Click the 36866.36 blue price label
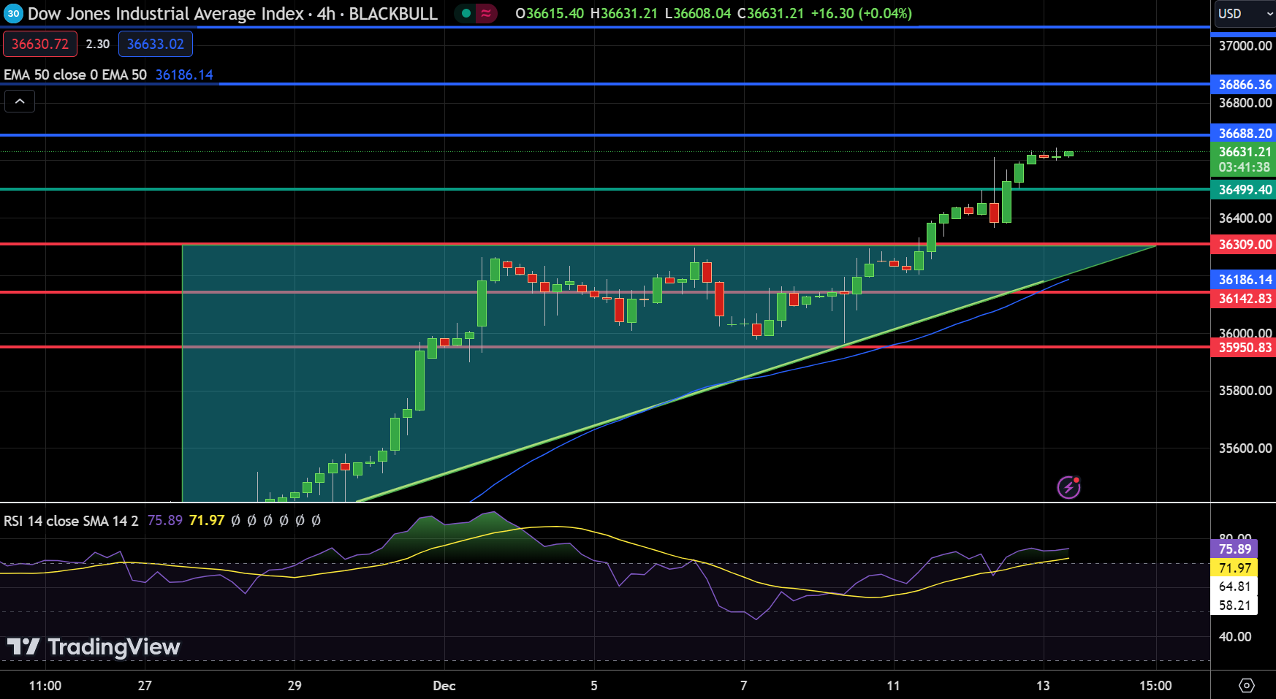The image size is (1276, 699). click(x=1244, y=85)
